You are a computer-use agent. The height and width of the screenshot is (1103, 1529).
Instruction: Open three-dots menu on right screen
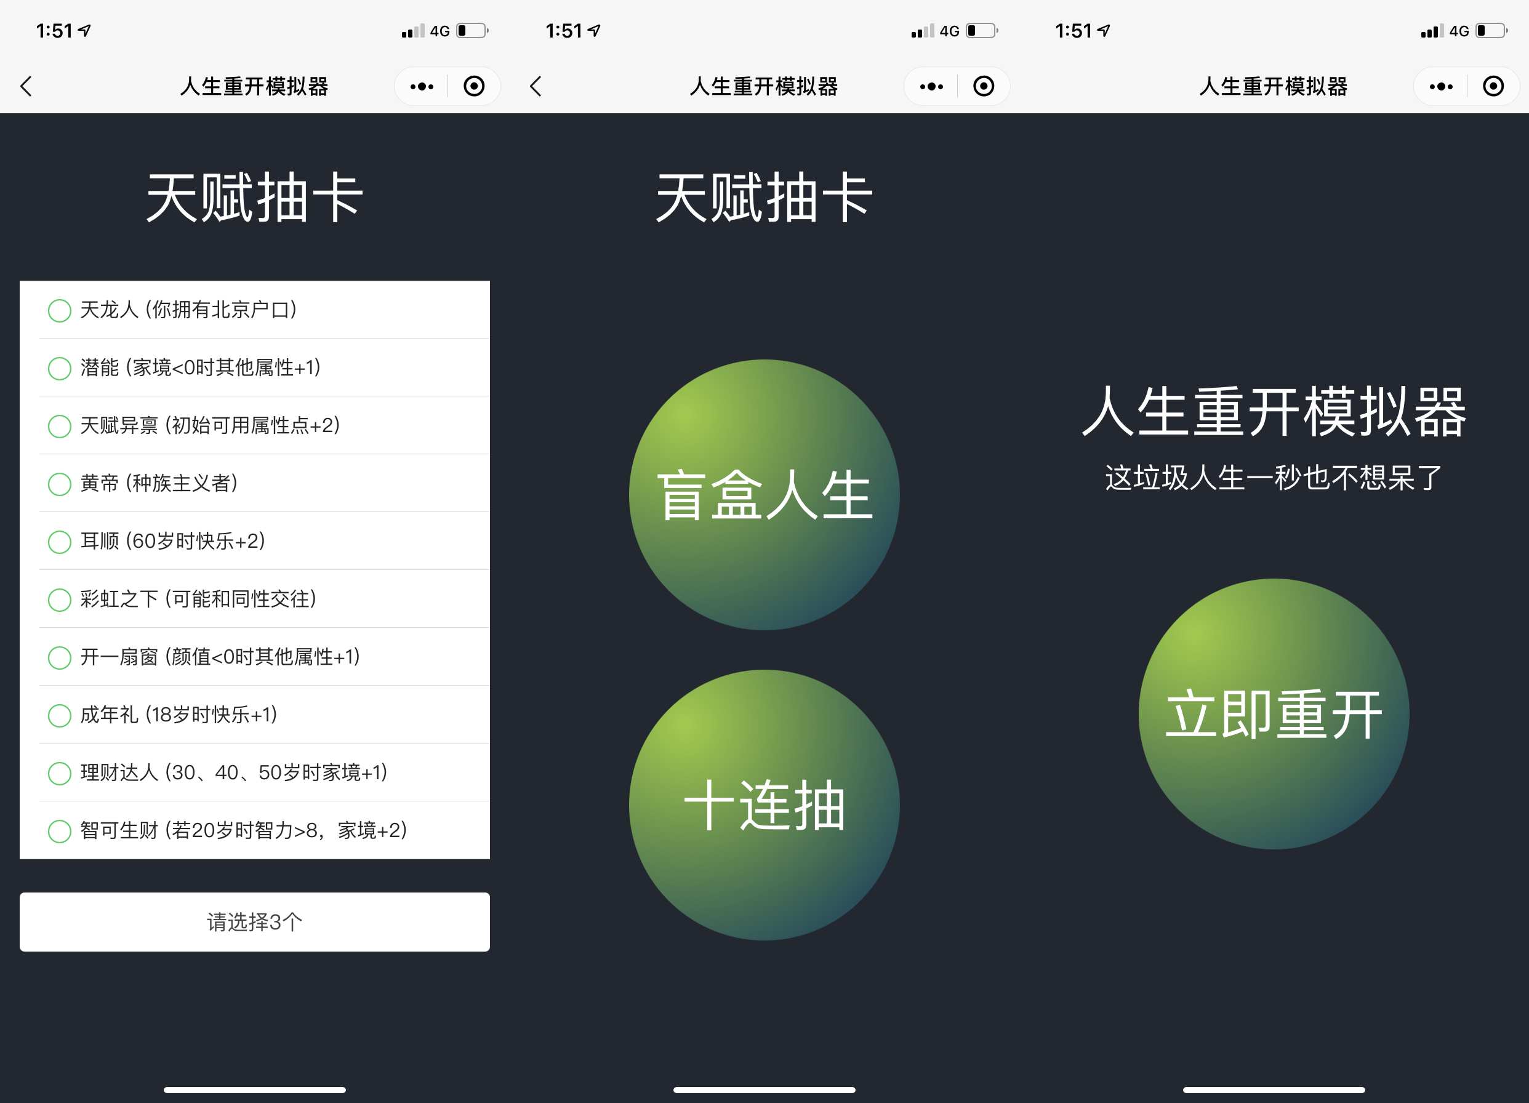[1441, 86]
